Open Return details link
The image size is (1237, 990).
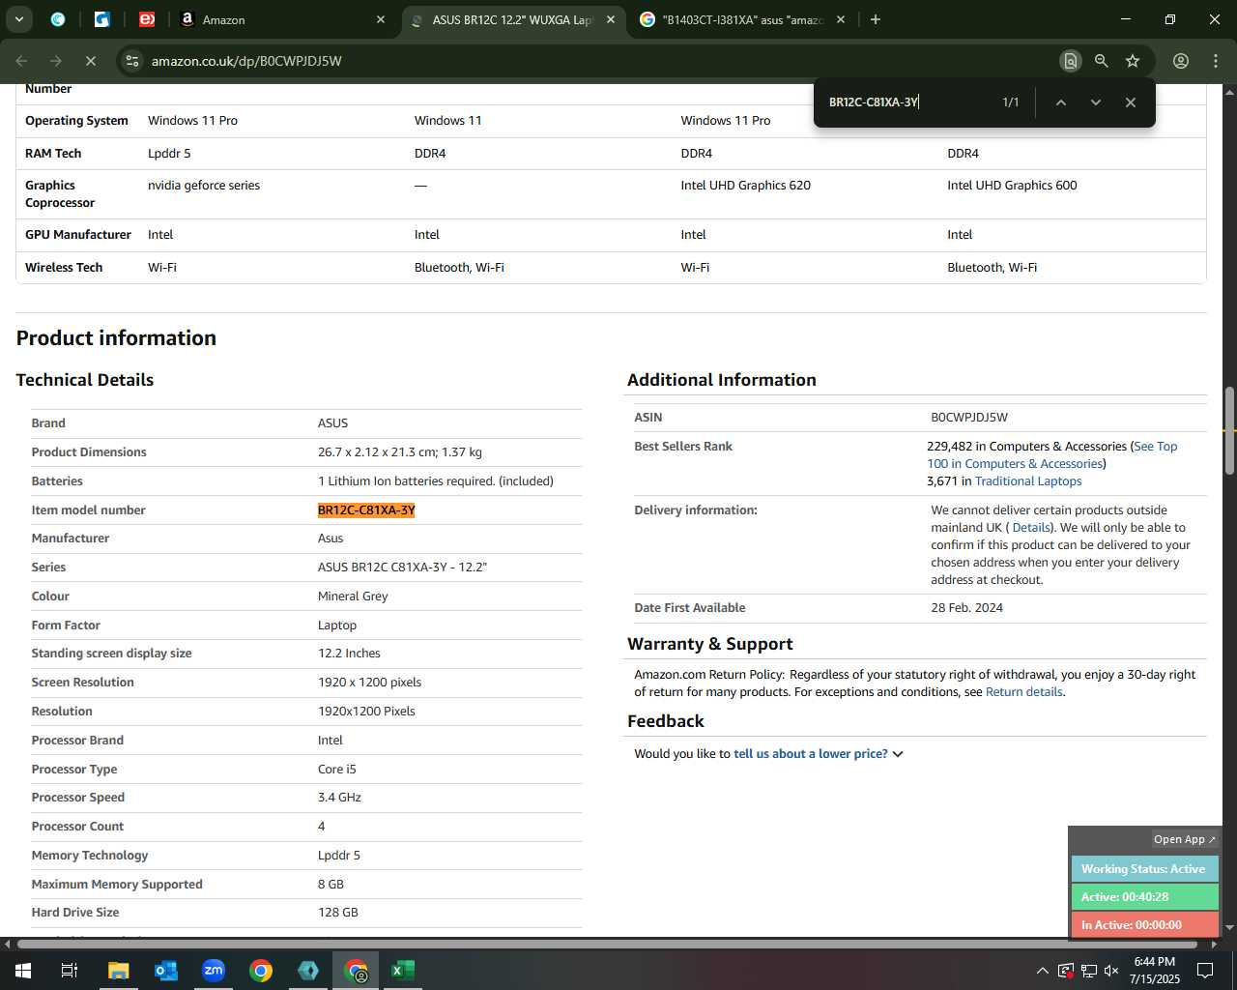click(1023, 692)
